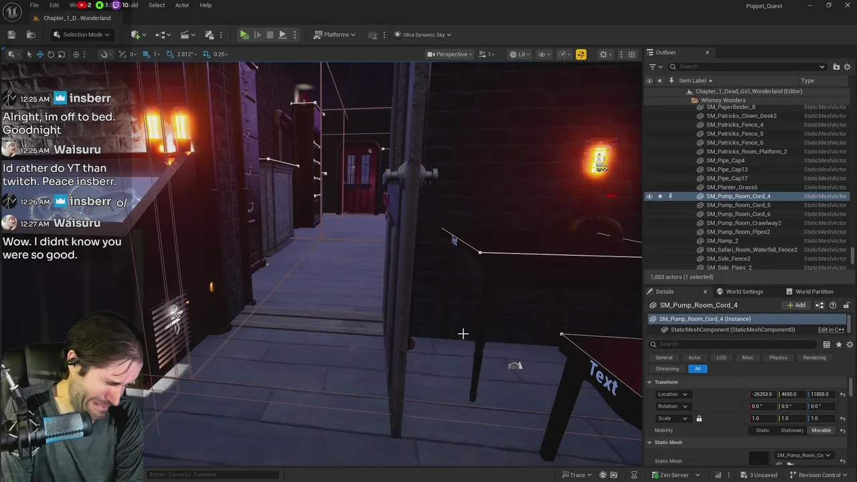Open camera speed dropdown

click(x=488, y=54)
